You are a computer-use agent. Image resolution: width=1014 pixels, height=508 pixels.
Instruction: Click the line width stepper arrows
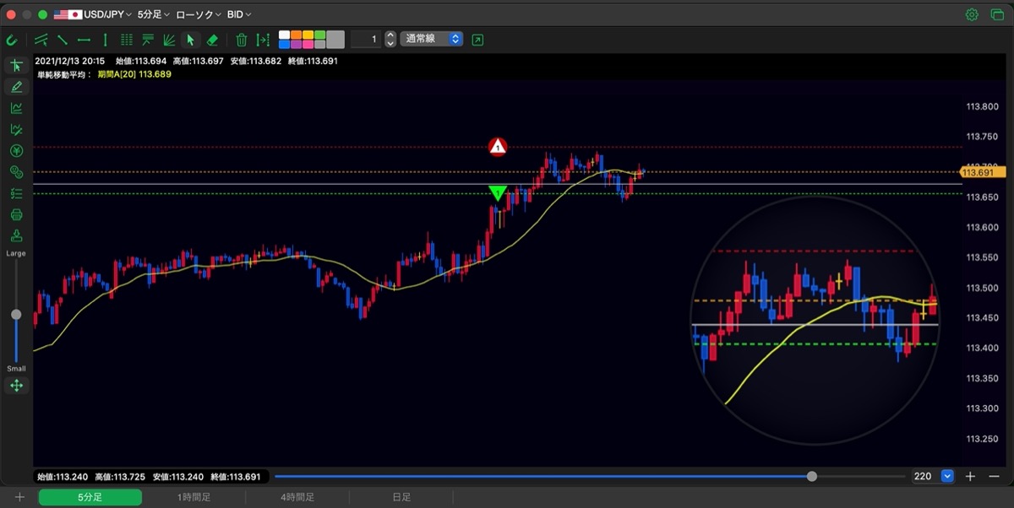tap(390, 39)
